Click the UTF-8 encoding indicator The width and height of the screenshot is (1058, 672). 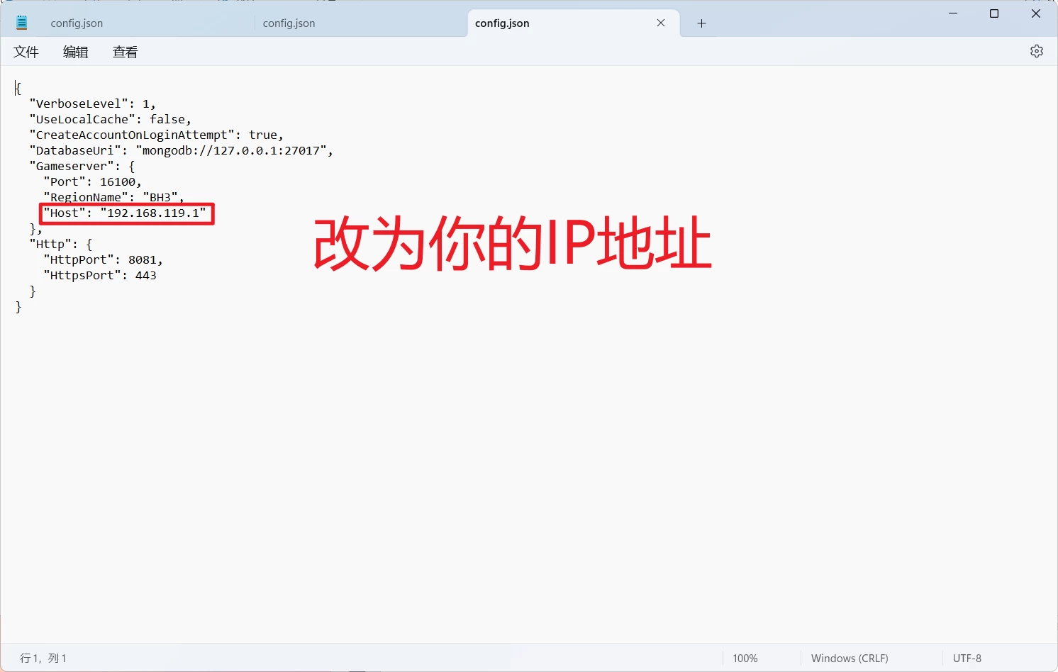pos(967,659)
